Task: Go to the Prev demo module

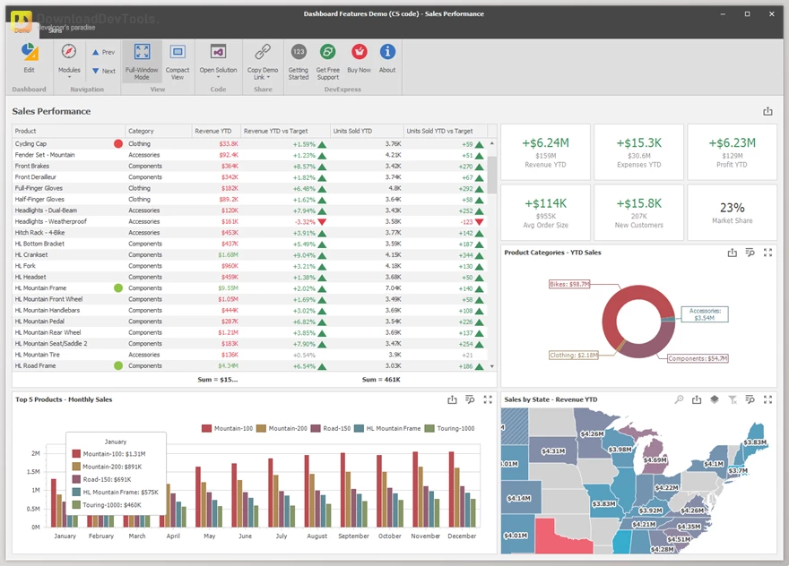Action: pos(104,52)
